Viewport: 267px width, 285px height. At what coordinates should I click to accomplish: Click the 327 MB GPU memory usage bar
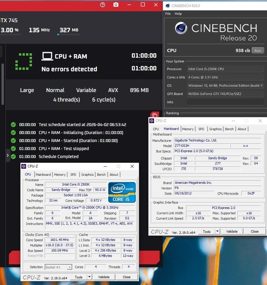pyautogui.click(x=68, y=35)
